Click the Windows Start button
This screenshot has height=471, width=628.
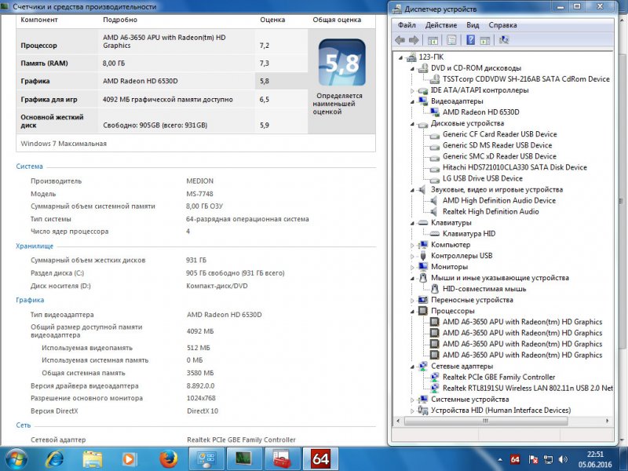pyautogui.click(x=16, y=458)
